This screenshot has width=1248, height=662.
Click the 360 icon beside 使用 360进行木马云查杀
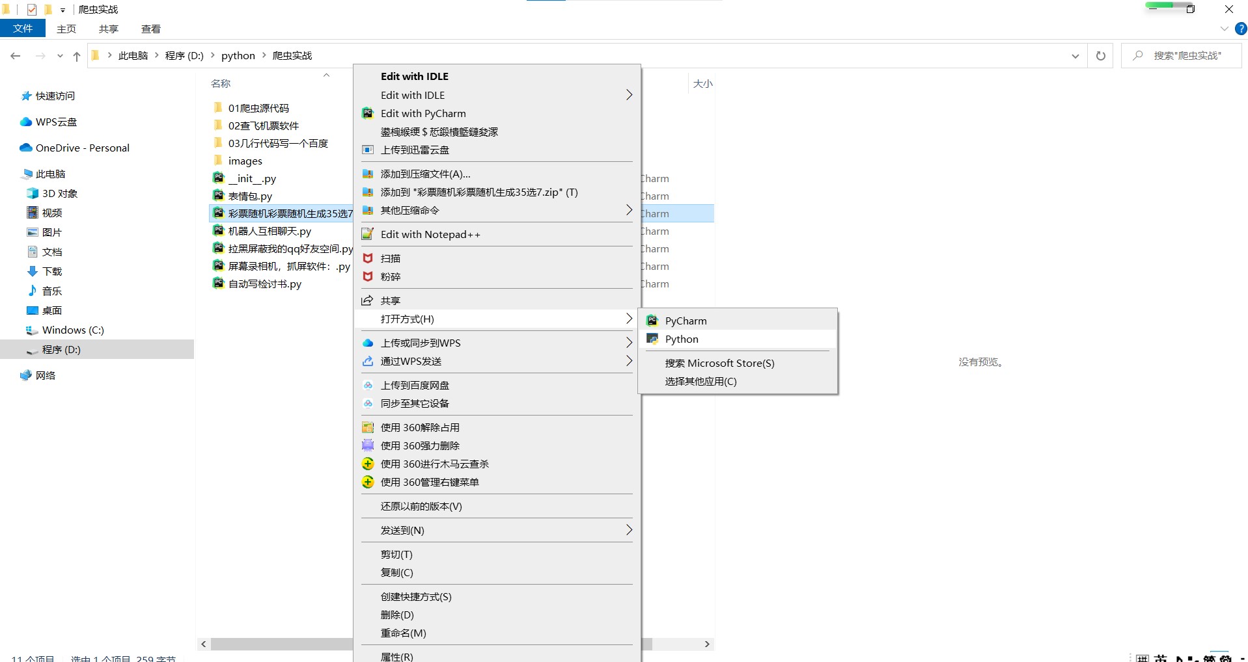pos(368,464)
